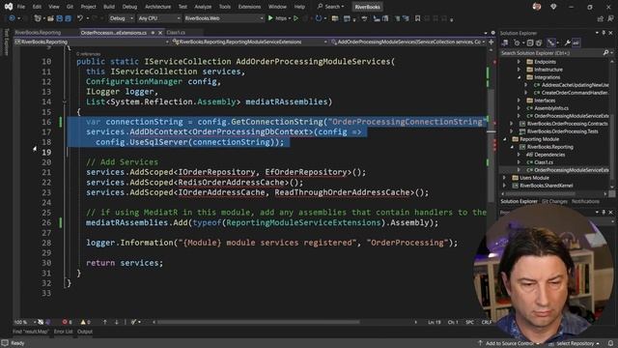Open the Architecture menu
Screen dimensions: 618x348
(157, 7)
